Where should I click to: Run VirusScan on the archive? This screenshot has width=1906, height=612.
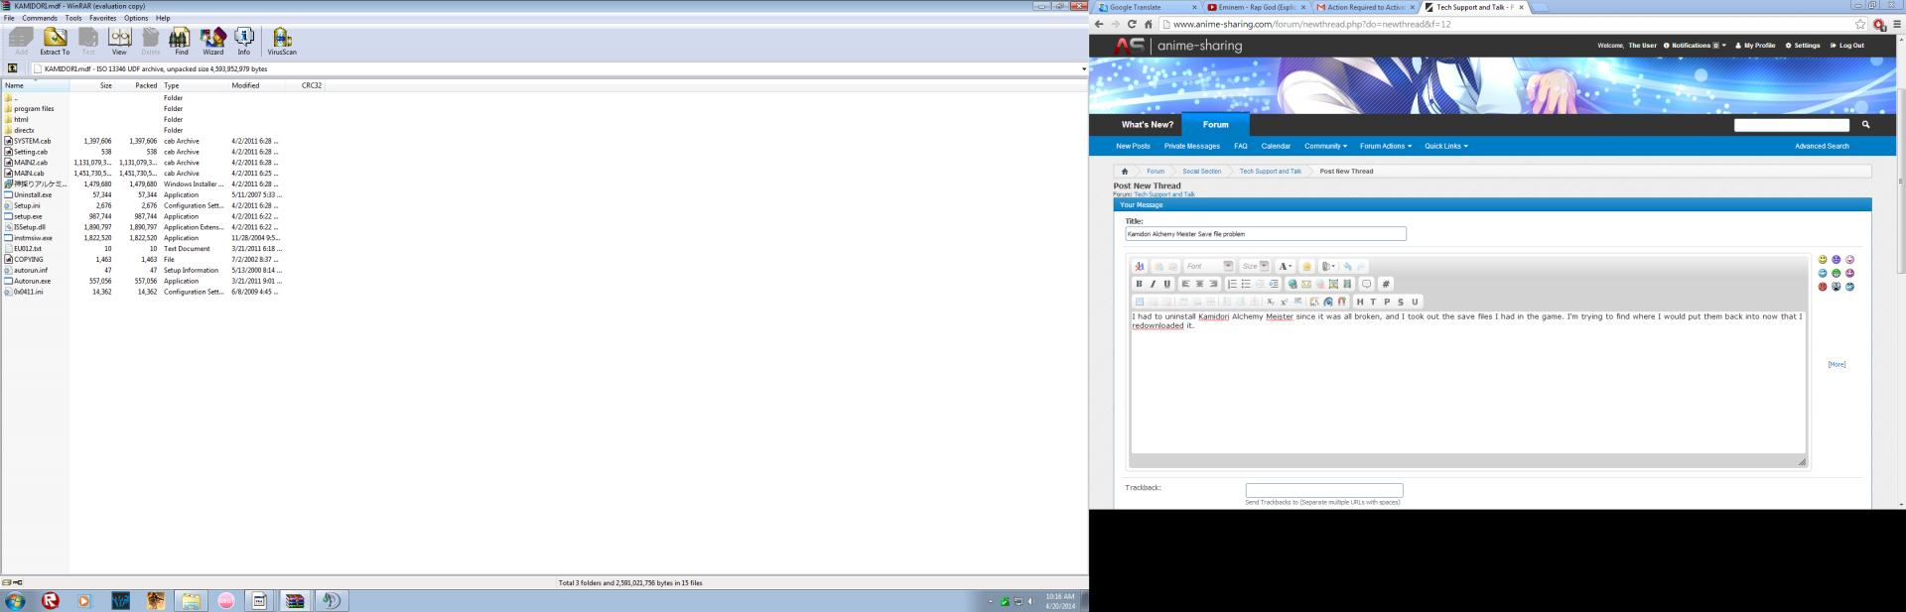[282, 41]
